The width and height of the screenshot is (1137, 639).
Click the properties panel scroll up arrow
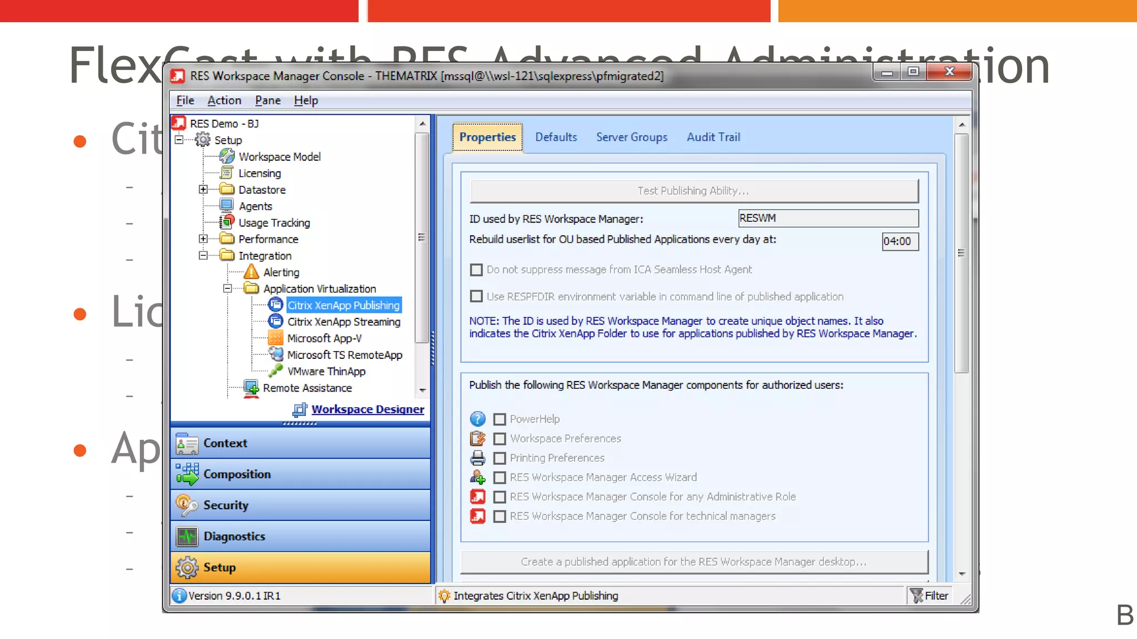pyautogui.click(x=962, y=125)
